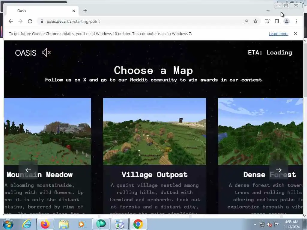Open the muted volume tray icon
The width and height of the screenshot is (307, 230).
270,225
